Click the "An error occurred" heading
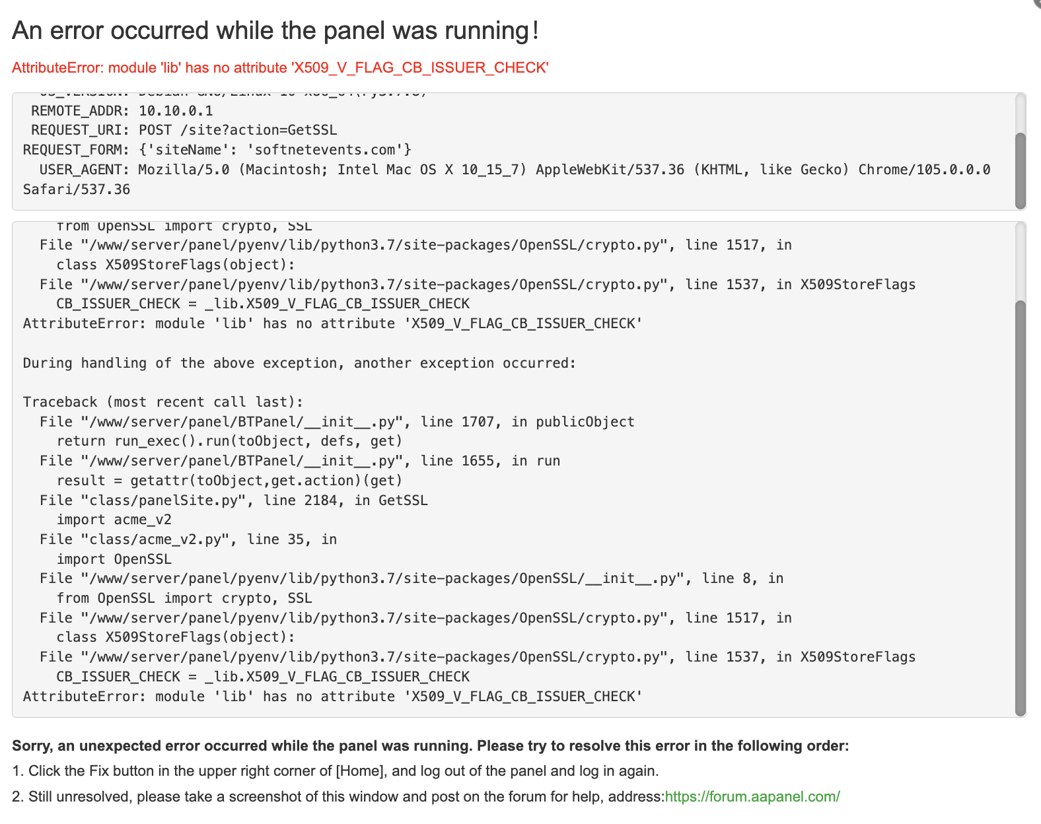The width and height of the screenshot is (1041, 824). [x=275, y=30]
